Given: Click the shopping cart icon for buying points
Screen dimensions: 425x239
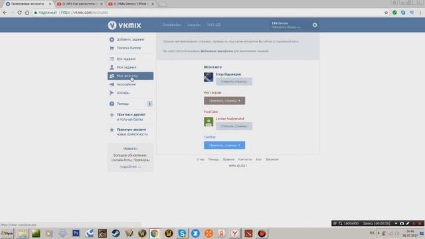Looking at the screenshot, I should [x=112, y=48].
